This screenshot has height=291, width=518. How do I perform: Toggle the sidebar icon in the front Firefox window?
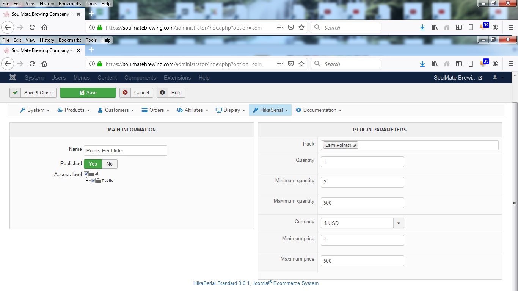[x=459, y=64]
